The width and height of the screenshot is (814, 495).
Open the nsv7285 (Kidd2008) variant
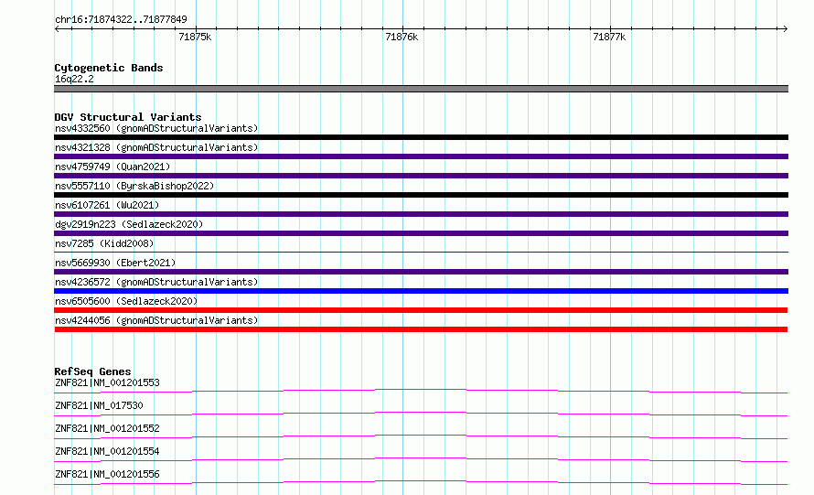104,243
